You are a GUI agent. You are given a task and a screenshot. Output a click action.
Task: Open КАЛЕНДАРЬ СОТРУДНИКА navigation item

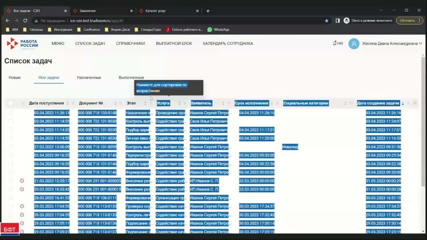(x=228, y=43)
